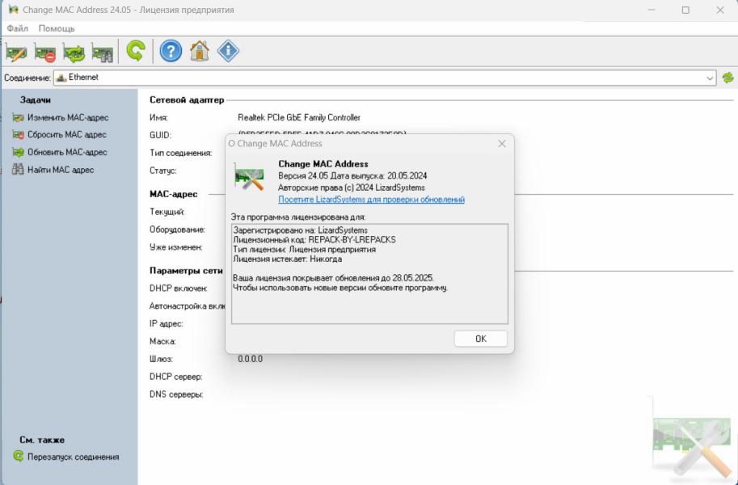Select the Изменить MAC-адрес task in sidebar
This screenshot has height=485, width=738.
pos(61,118)
